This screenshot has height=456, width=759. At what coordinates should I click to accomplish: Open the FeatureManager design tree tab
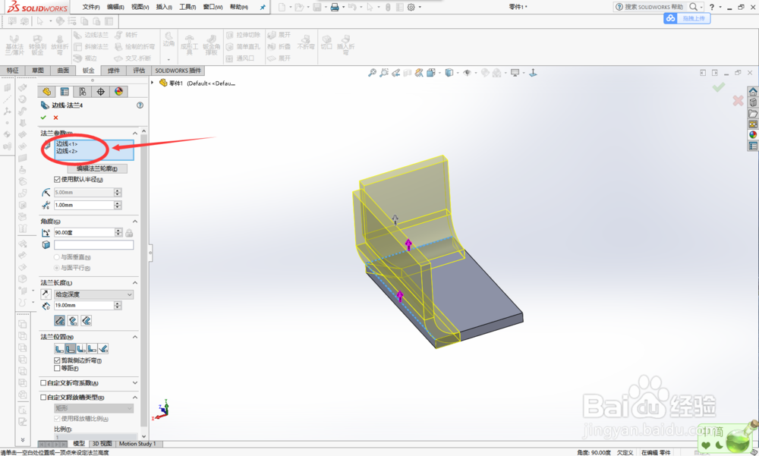pos(46,92)
